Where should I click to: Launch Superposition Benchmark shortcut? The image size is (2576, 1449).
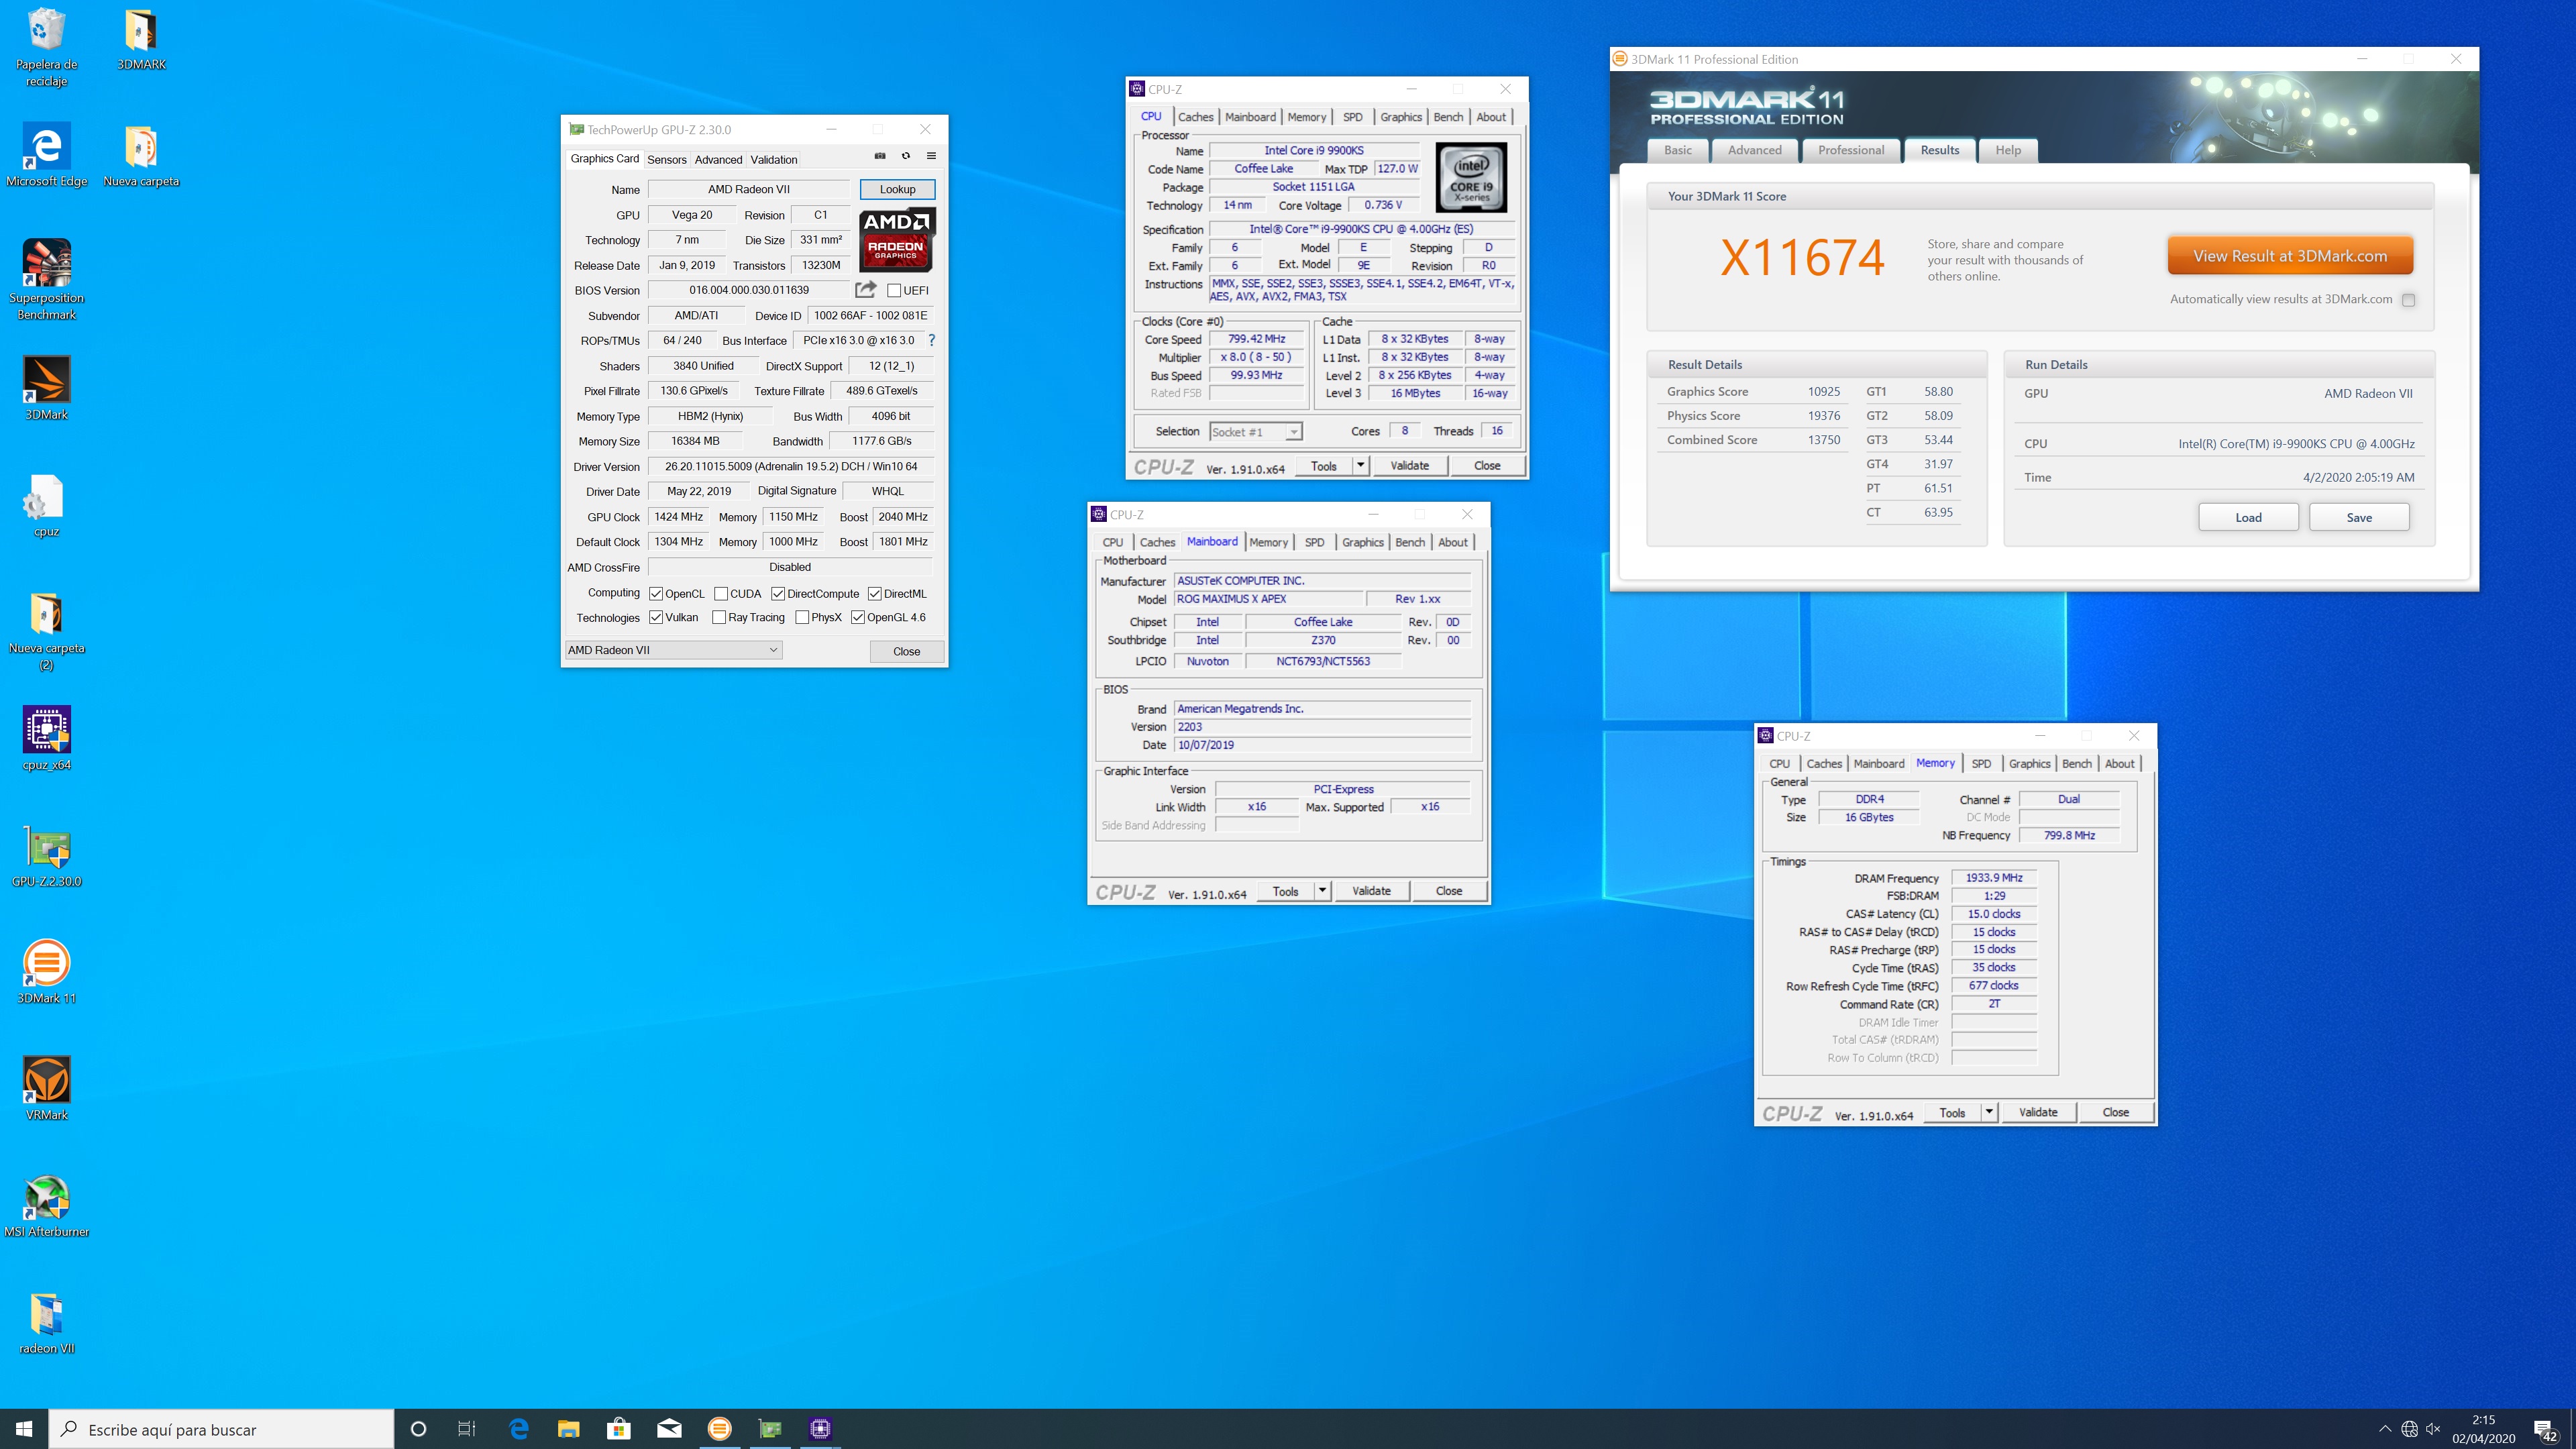point(46,280)
